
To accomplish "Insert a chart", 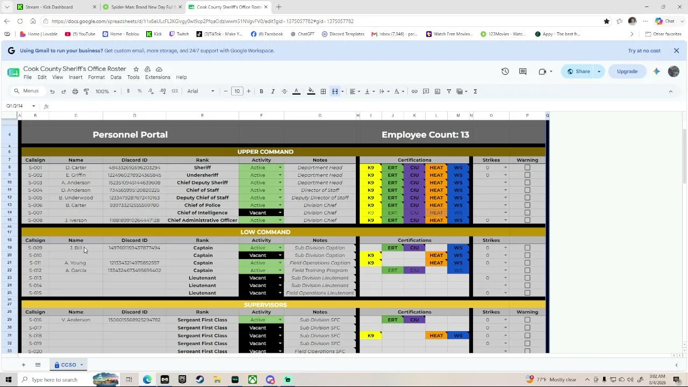I will point(438,91).
